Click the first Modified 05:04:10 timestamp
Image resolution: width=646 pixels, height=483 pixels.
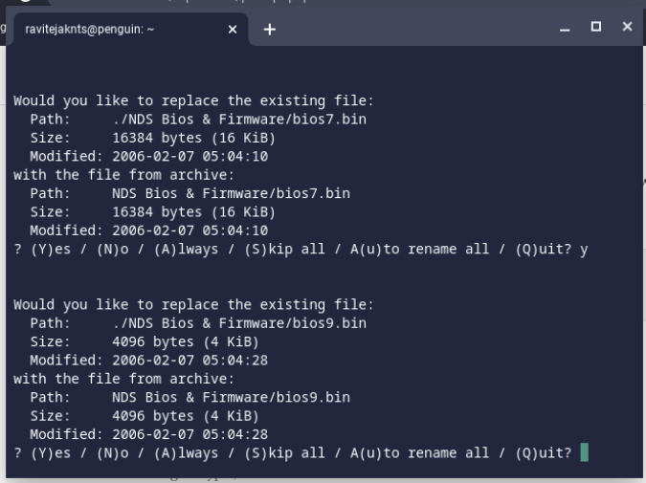point(189,156)
